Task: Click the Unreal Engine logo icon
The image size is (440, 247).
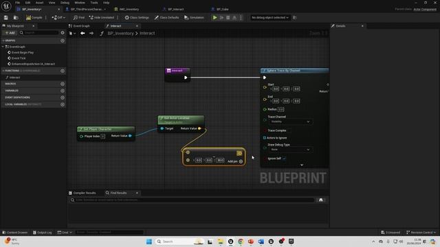Action: 6,5
